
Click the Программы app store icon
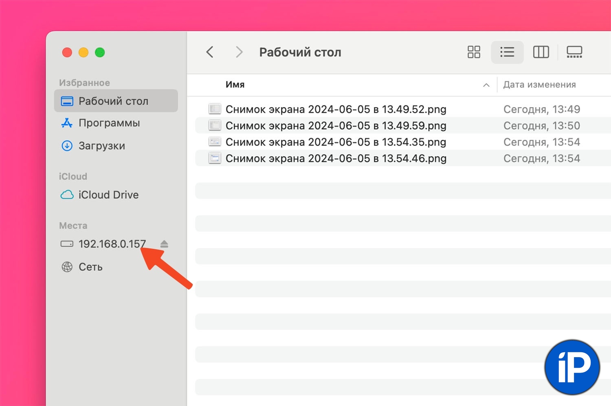67,123
